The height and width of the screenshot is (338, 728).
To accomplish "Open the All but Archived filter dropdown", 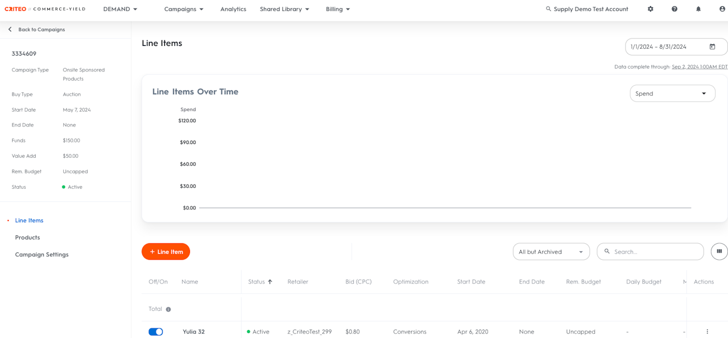I will pos(551,252).
